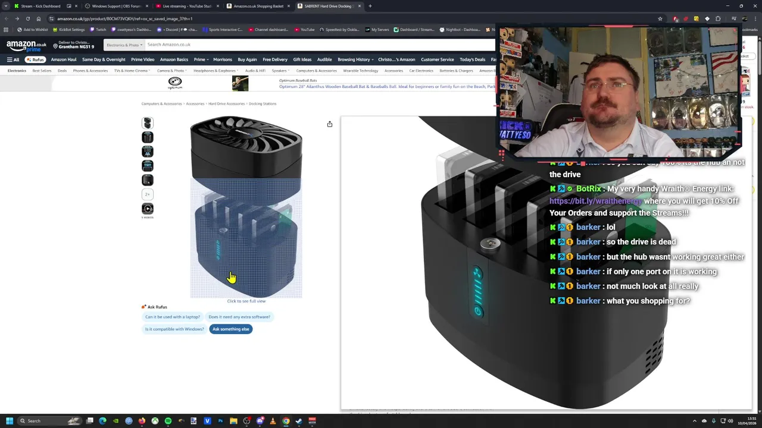Open Hard Drive Accessories breadcrumb

pos(226,103)
